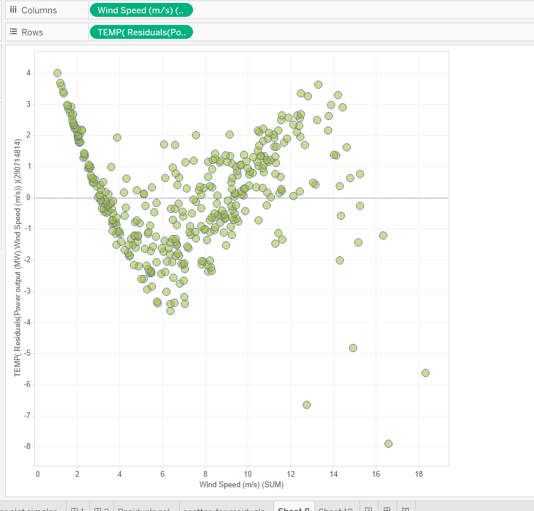Click the -4 label on the y-axis
The height and width of the screenshot is (511, 534).
coord(27,322)
